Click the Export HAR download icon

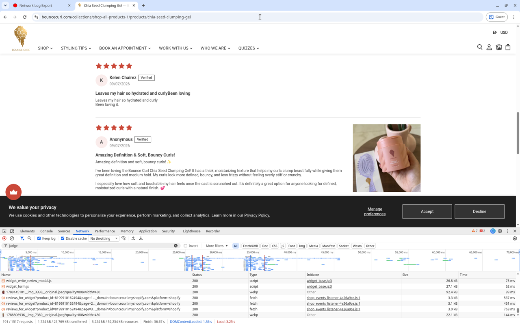click(141, 238)
